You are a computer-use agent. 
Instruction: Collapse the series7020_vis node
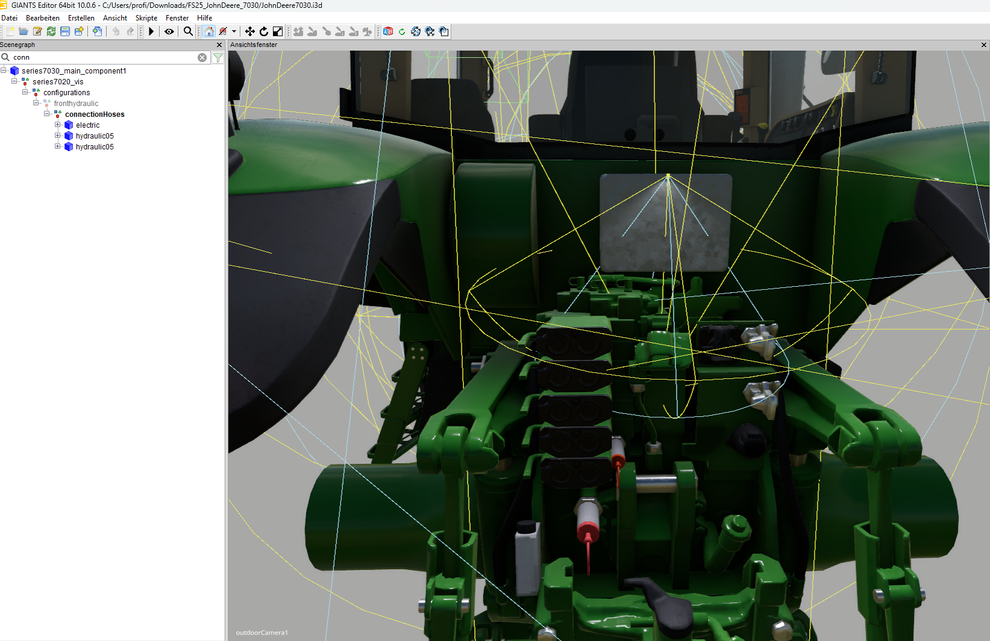coord(14,81)
